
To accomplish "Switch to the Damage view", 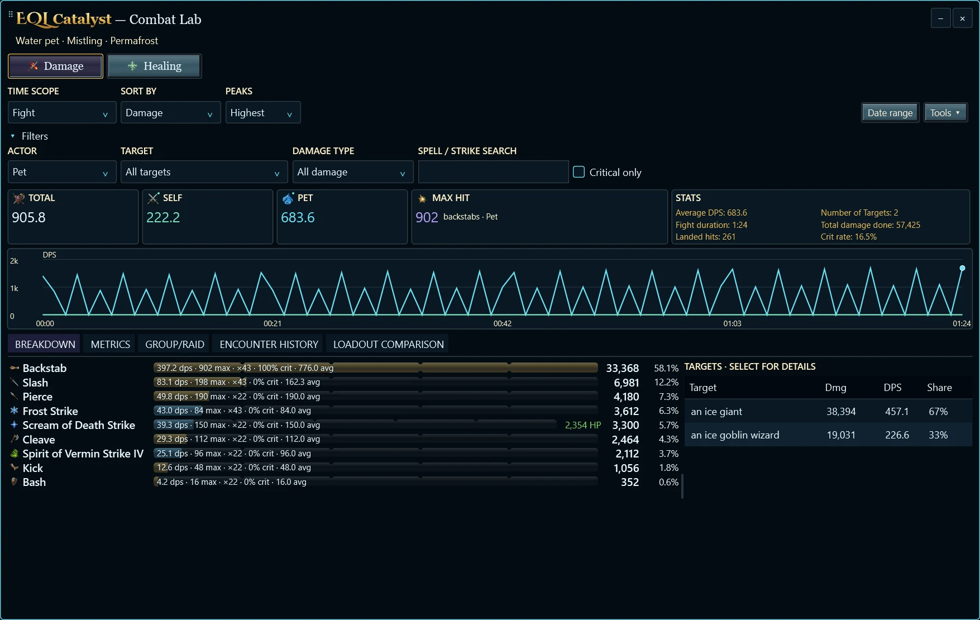I will point(55,66).
